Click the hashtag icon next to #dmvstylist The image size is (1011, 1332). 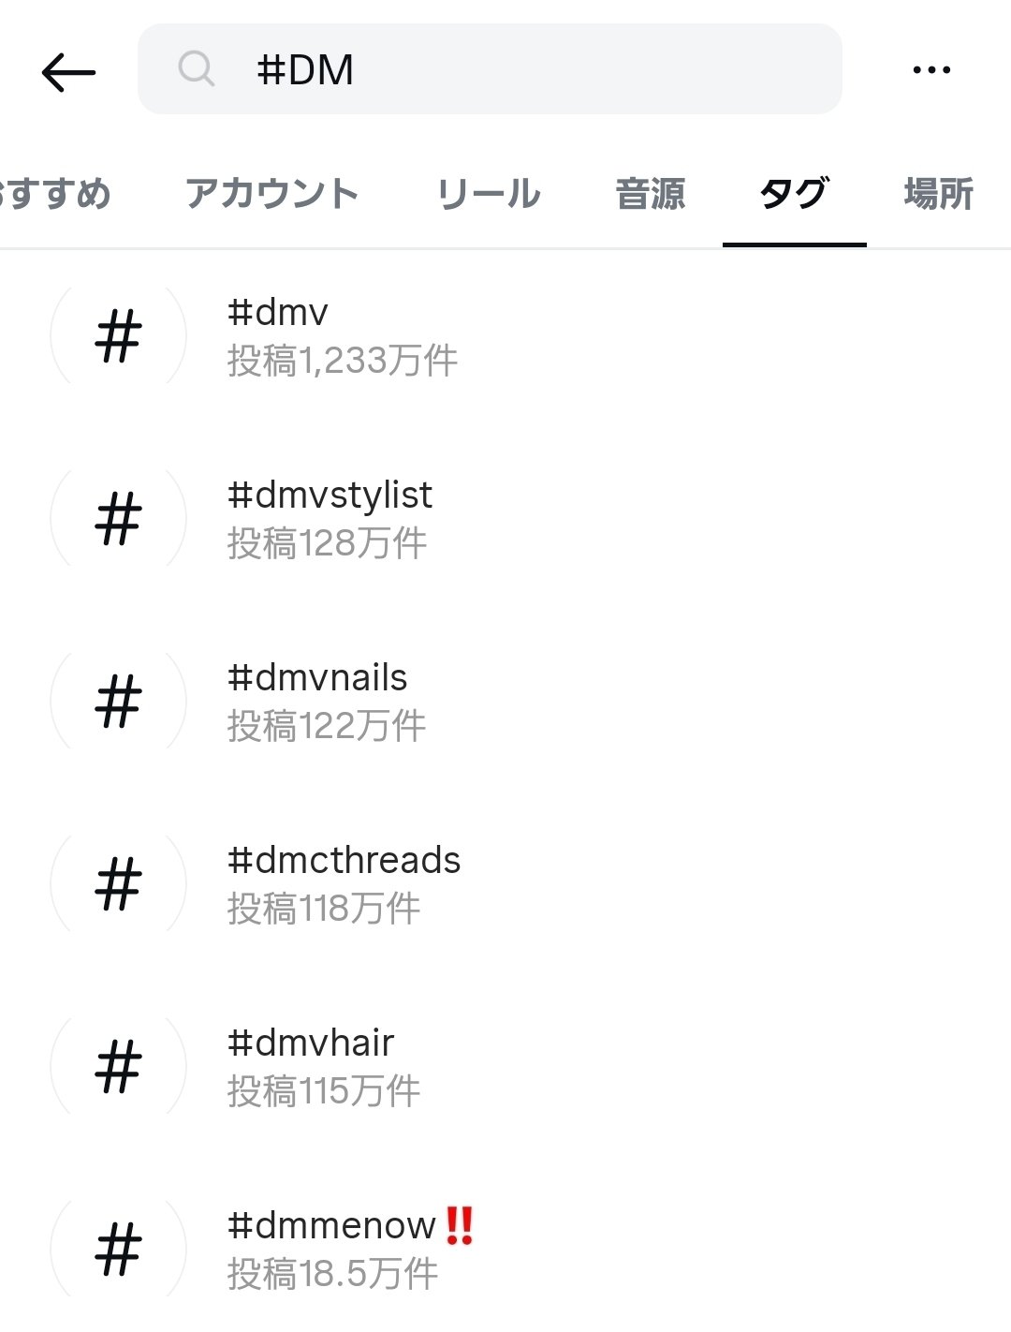(119, 518)
